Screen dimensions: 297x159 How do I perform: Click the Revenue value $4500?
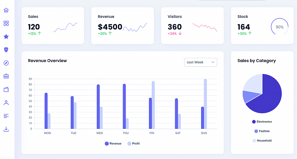110,27
